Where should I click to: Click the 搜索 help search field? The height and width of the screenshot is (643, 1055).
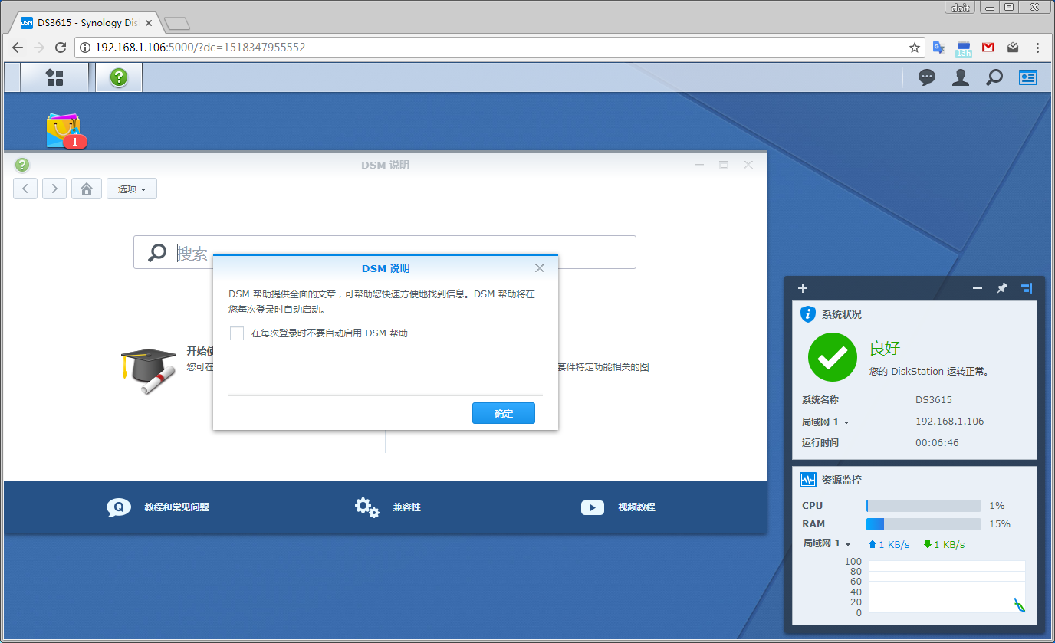coord(385,252)
